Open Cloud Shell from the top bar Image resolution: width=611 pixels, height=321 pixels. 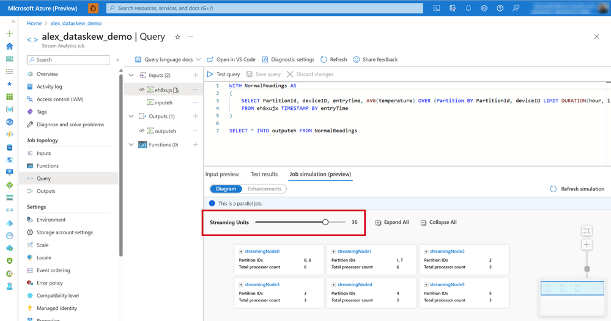[x=437, y=8]
